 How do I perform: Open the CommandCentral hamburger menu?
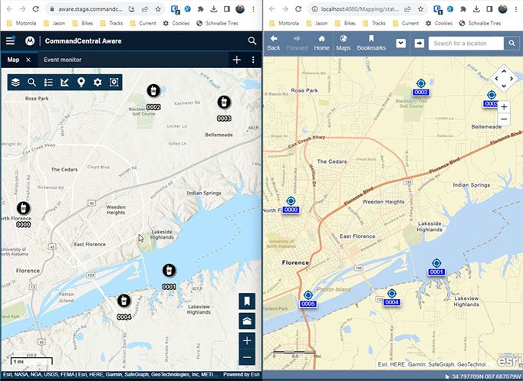point(10,41)
